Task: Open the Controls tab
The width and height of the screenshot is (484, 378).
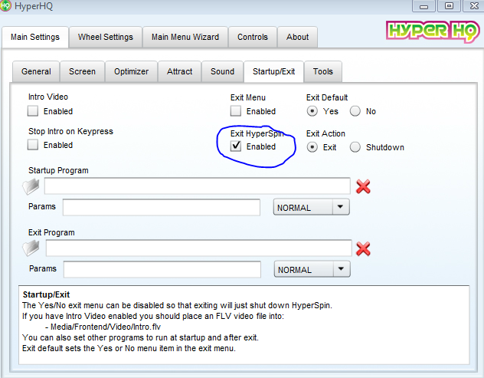Action: click(x=253, y=37)
